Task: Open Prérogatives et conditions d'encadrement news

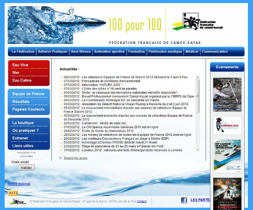Action: pyautogui.click(x=102, y=81)
